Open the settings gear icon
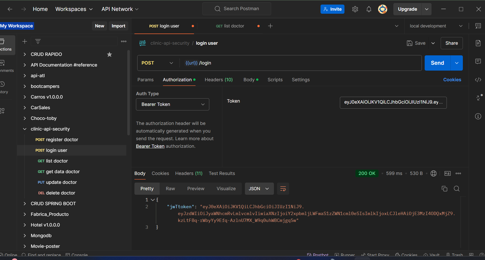The image size is (485, 260). tap(355, 9)
